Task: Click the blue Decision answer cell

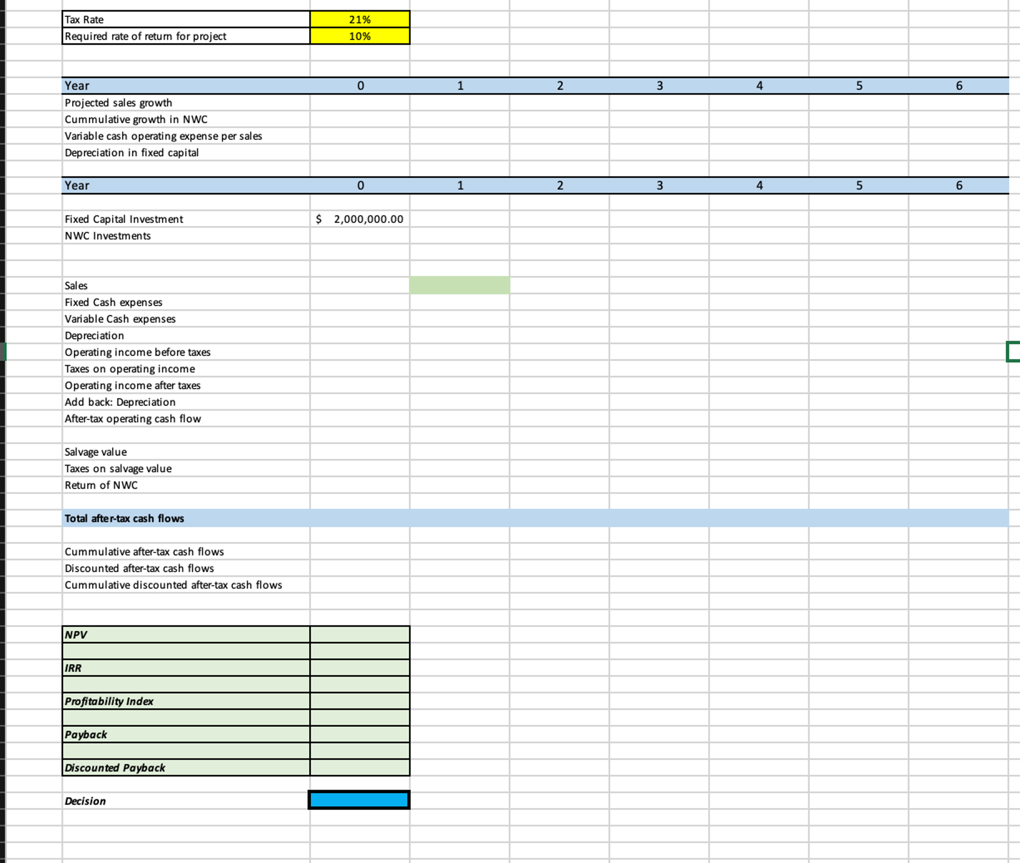Action: [359, 800]
